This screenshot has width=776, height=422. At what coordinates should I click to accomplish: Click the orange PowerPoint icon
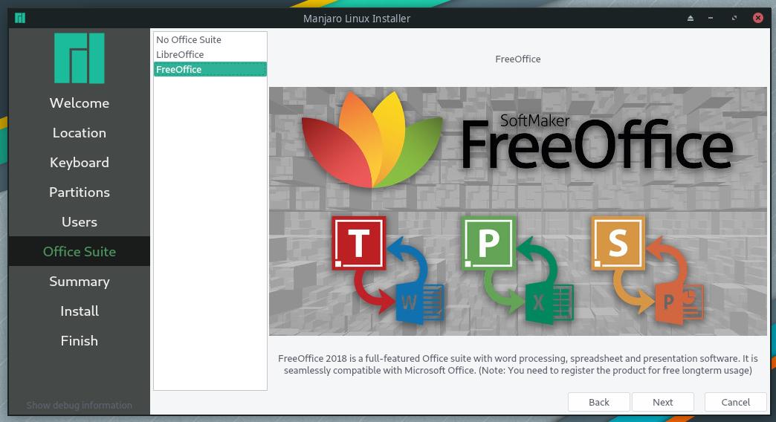[679, 303]
